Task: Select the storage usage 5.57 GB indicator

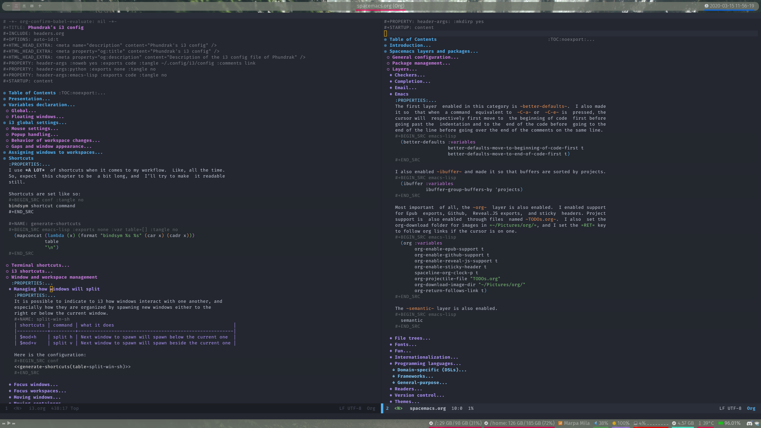Action: (684, 422)
